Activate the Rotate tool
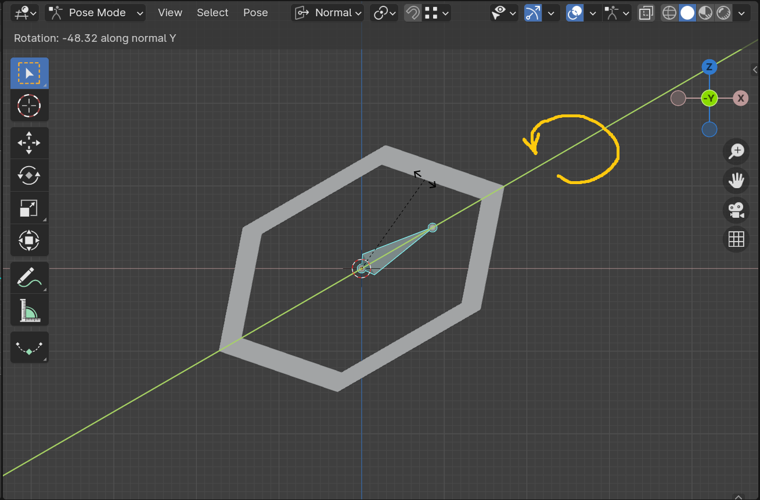Image resolution: width=760 pixels, height=500 pixels. coord(29,175)
